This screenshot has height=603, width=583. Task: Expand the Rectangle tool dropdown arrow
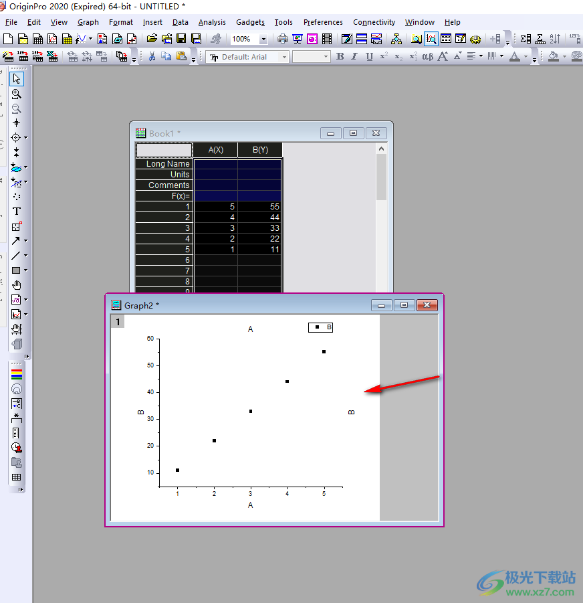tap(25, 270)
